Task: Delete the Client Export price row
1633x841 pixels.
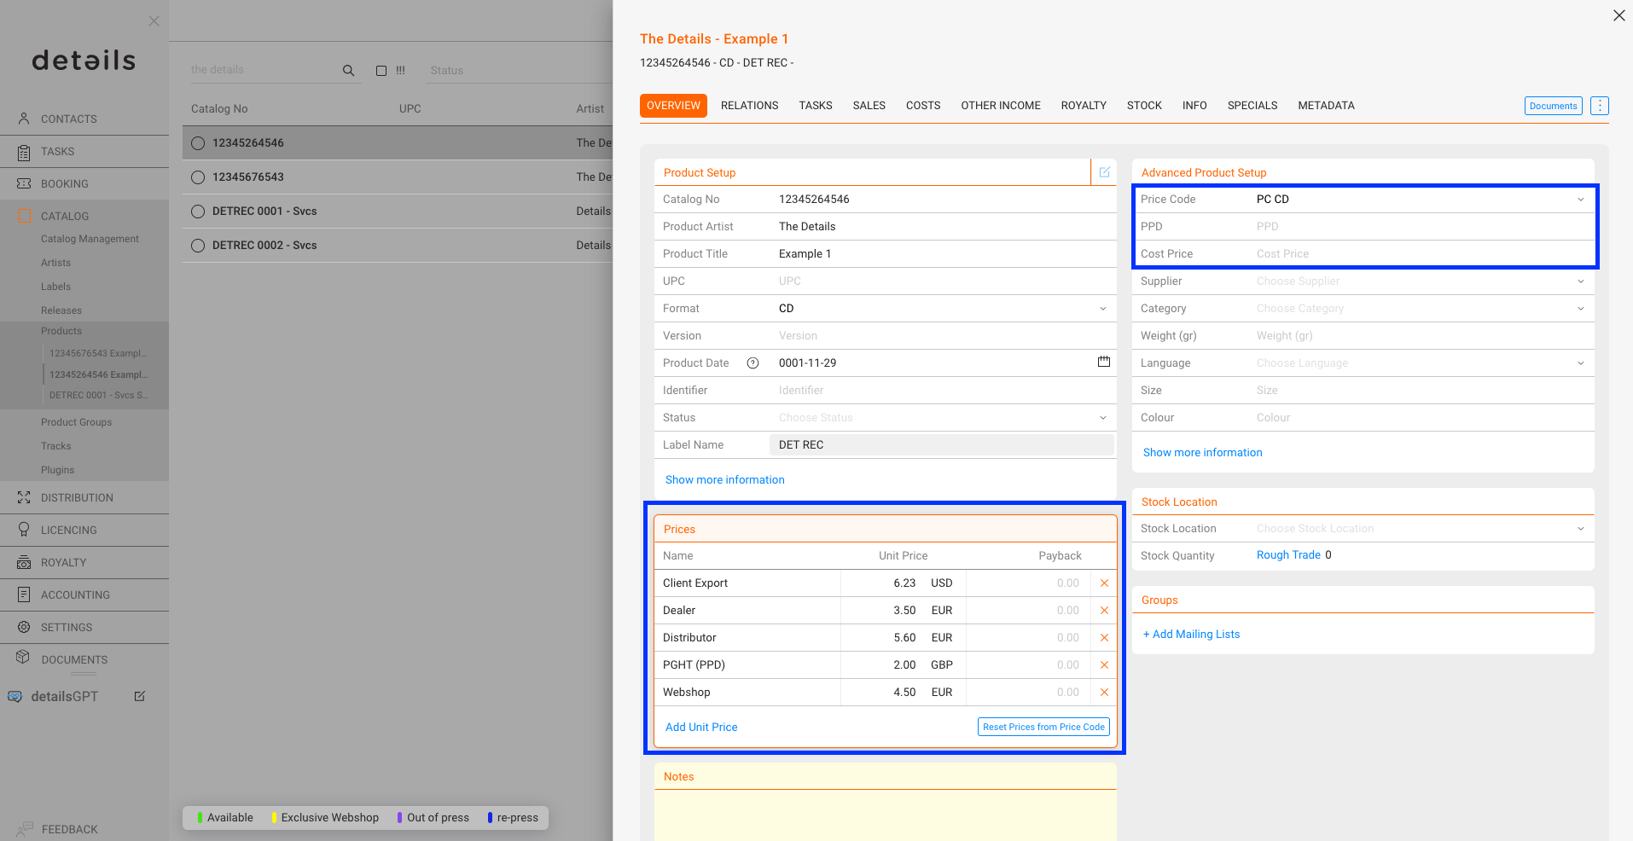Action: 1104,583
